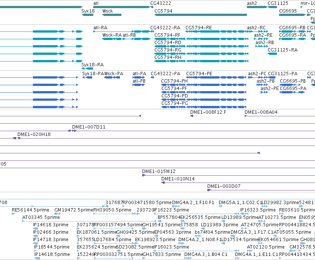Click the IP14618.5prime EST label

52,254
